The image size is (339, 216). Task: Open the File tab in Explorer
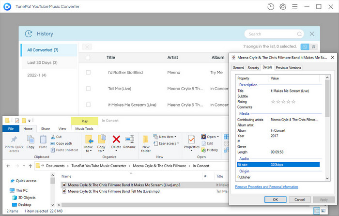click(x=11, y=129)
